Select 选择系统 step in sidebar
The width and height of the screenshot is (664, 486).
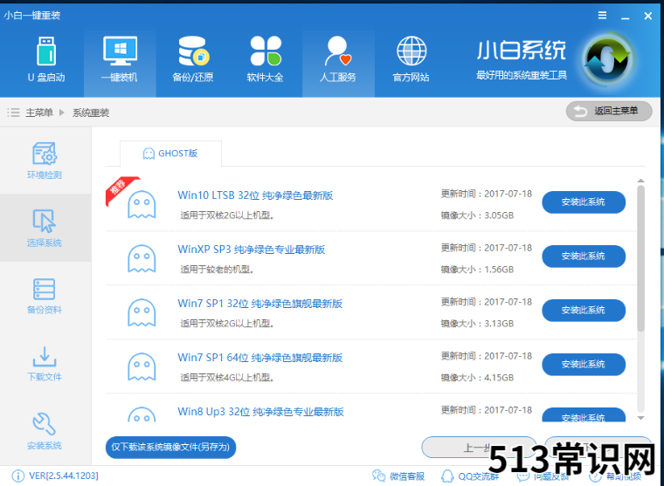[45, 229]
